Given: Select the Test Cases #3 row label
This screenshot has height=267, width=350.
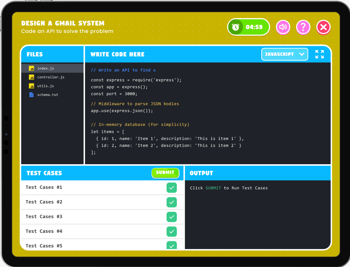Looking at the screenshot, I should [x=44, y=217].
